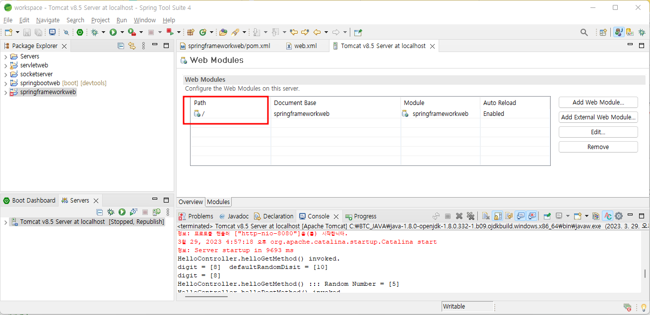Image resolution: width=650 pixels, height=315 pixels.
Task: Click the green Run icon in main toolbar
Action: click(x=113, y=32)
